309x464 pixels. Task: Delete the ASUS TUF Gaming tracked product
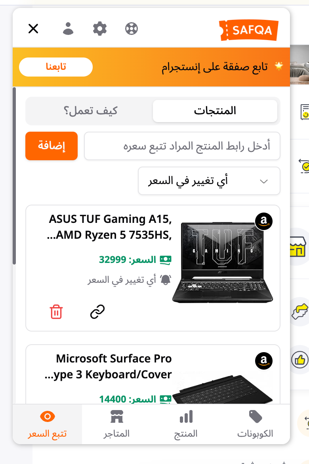pyautogui.click(x=56, y=312)
